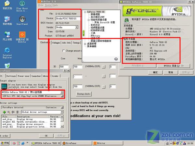Open File menu in NiBiTor
Viewport: 195px width, 146px height.
coord(41,5)
